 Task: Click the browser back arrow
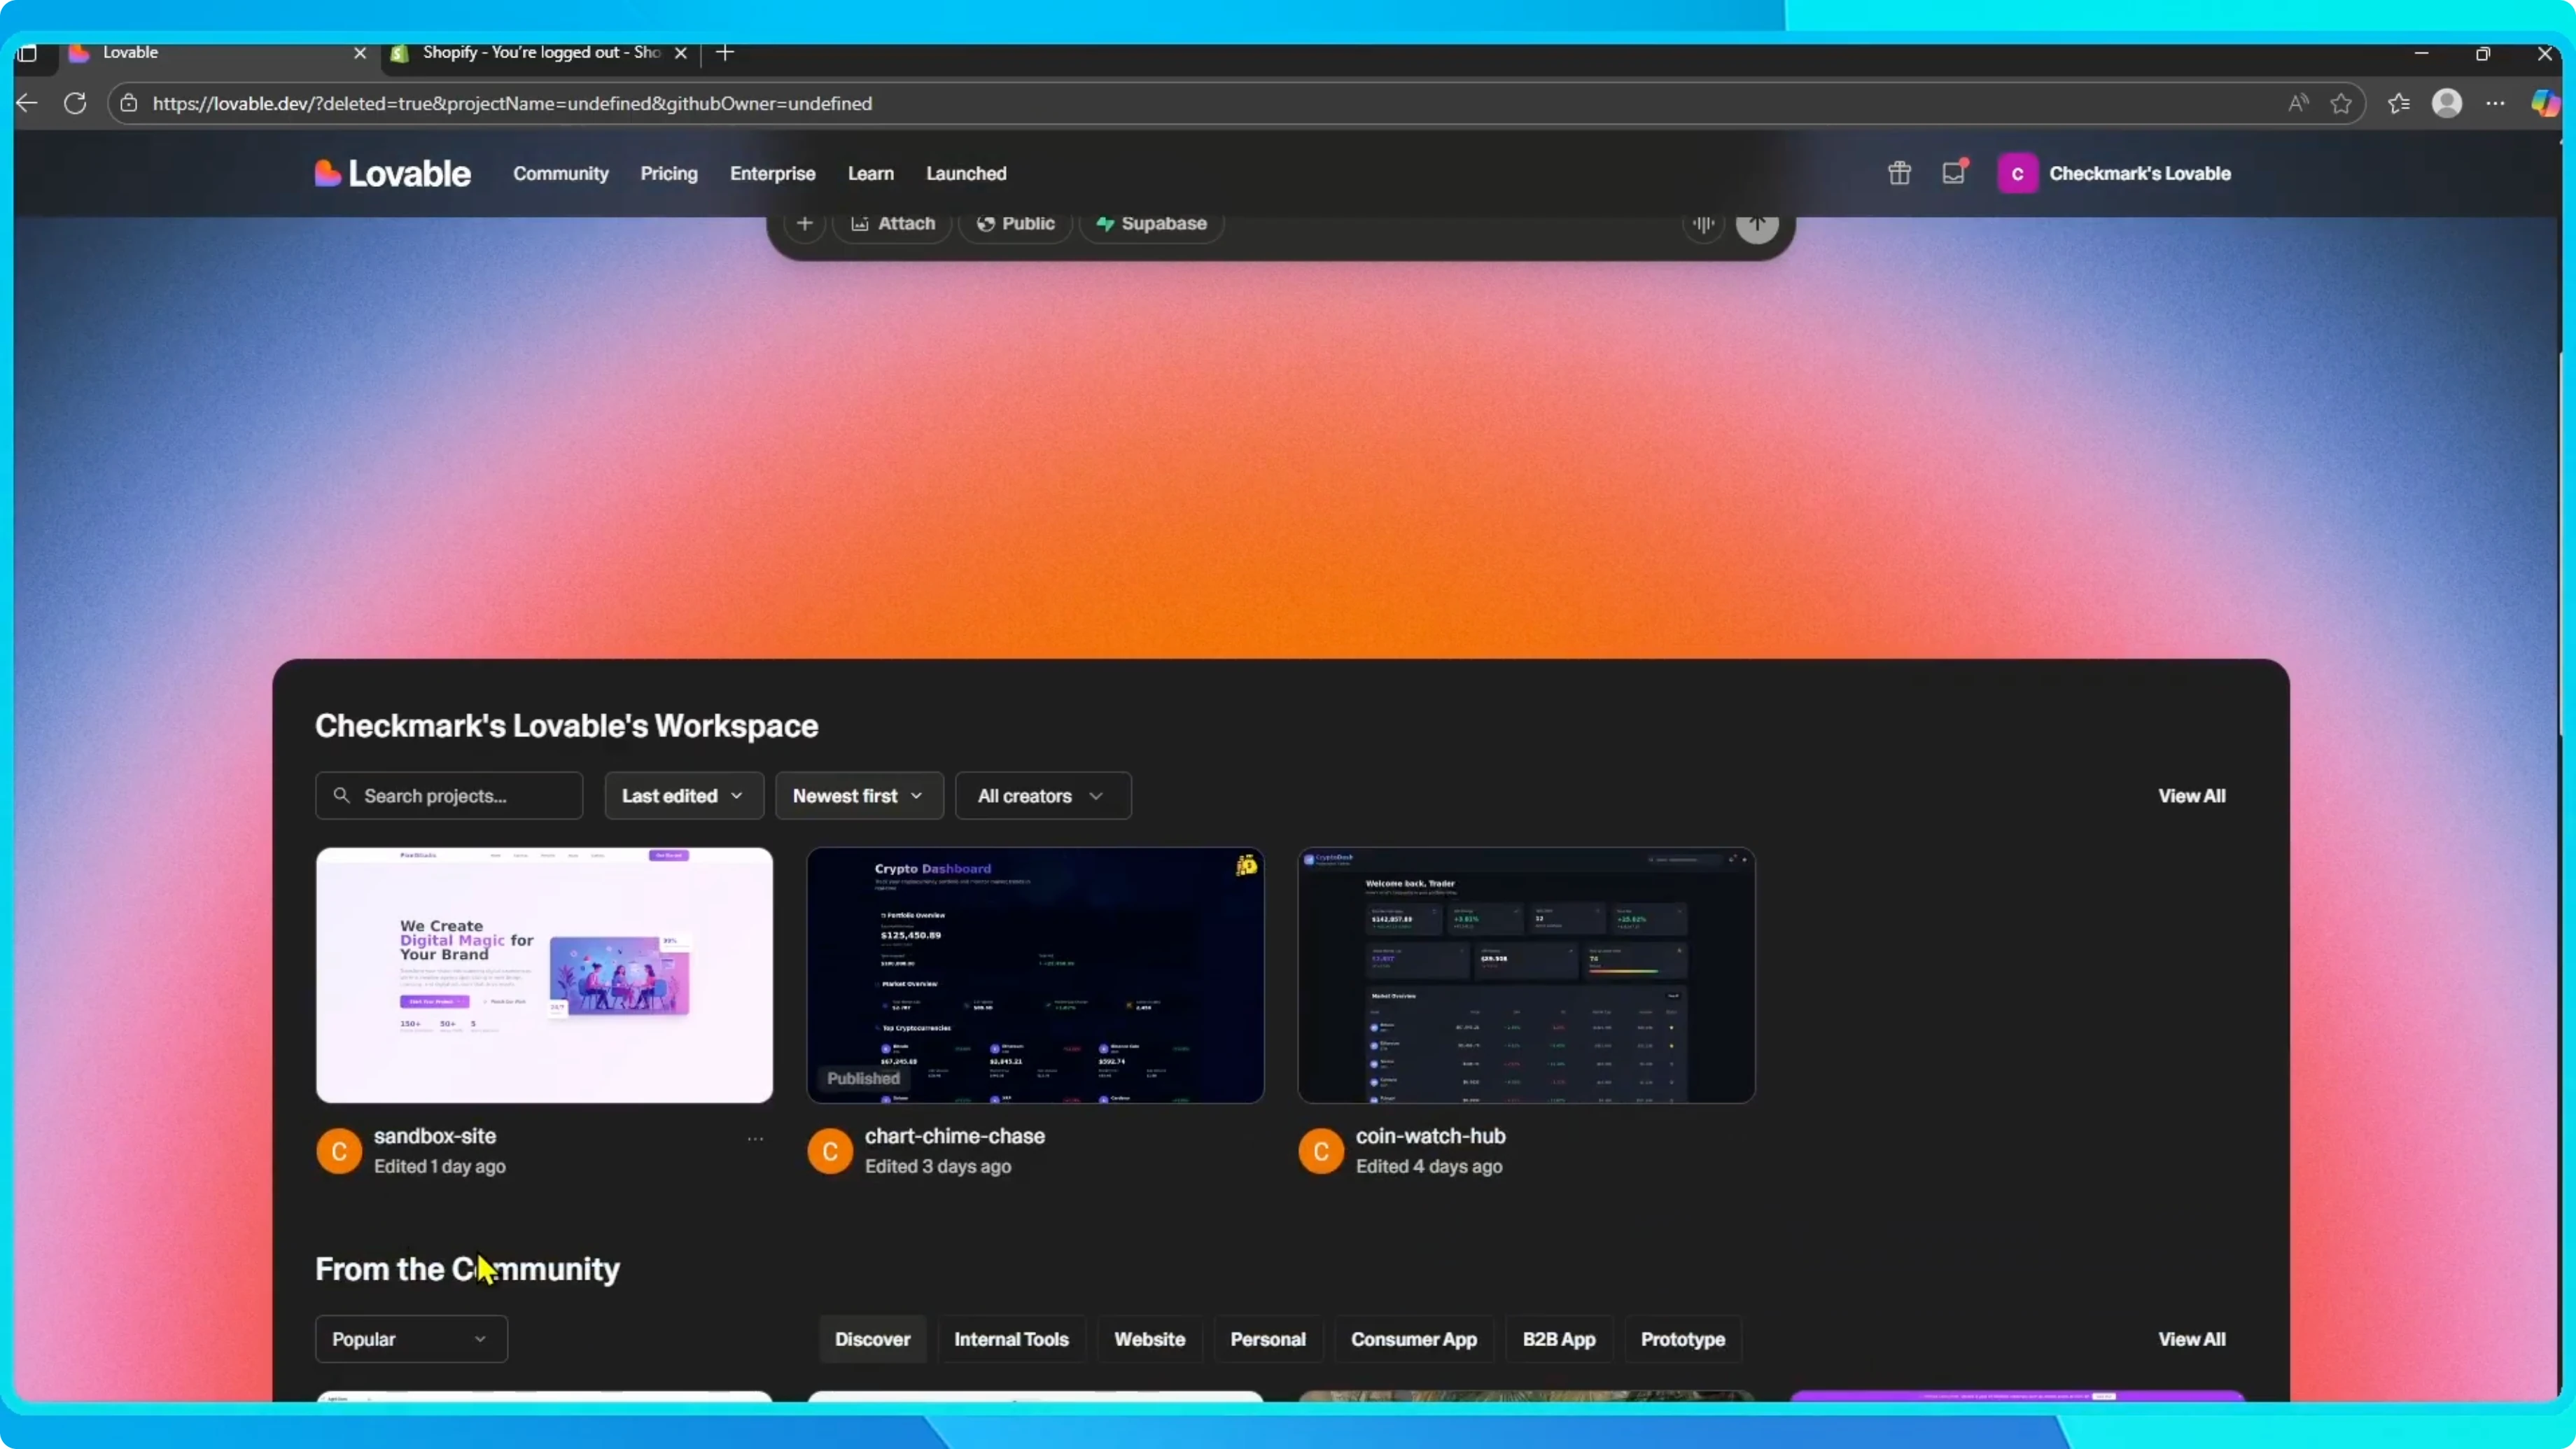pyautogui.click(x=27, y=103)
